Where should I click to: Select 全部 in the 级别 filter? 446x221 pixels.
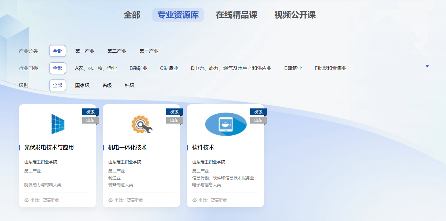57,85
